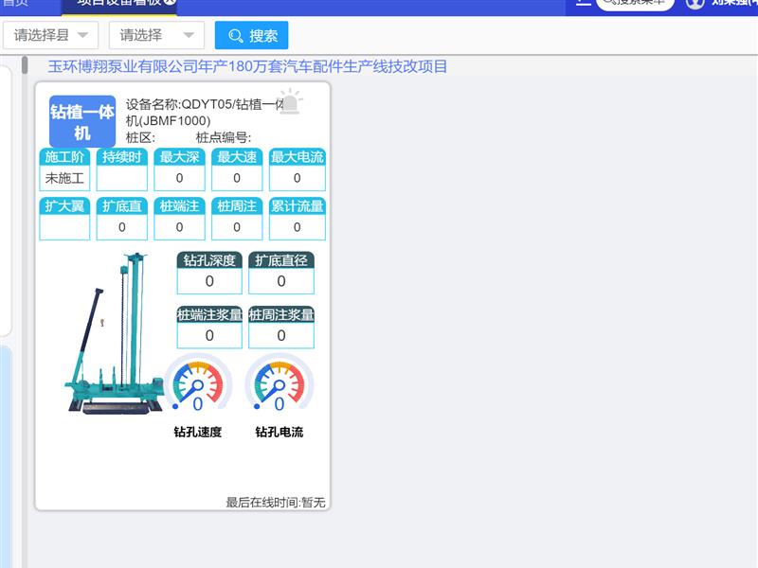Switch to the 首页 tab
Viewport: 758px width, 568px height.
point(15,4)
